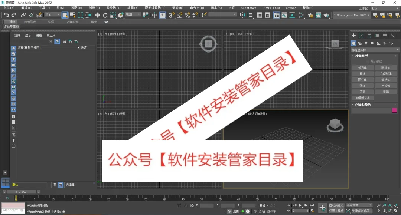
Task: Open the project path C:\Users dropdown
Action: [x=351, y=15]
